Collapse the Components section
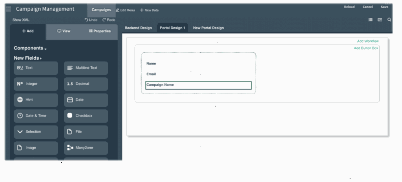The height and width of the screenshot is (182, 402). point(30,48)
